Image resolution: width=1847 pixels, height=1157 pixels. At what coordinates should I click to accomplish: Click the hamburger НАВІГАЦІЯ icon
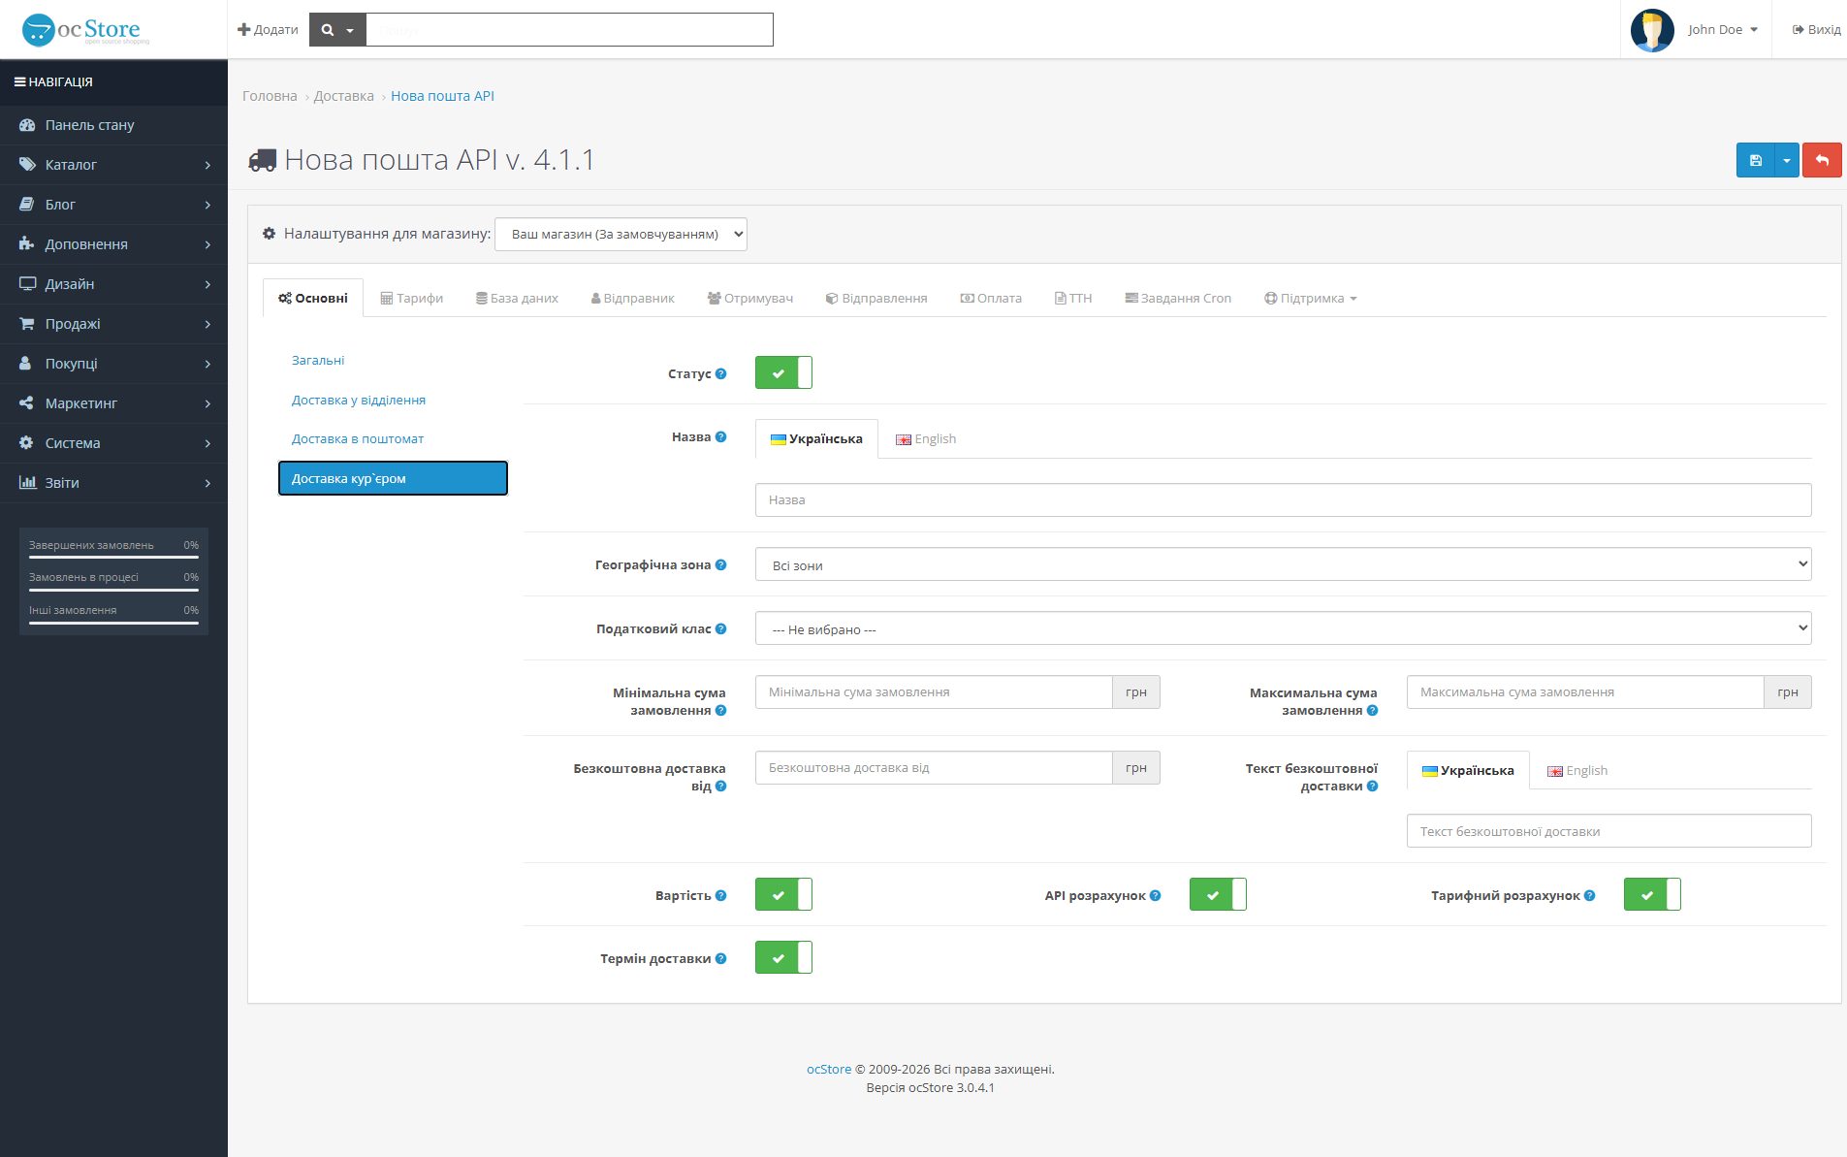(x=19, y=82)
